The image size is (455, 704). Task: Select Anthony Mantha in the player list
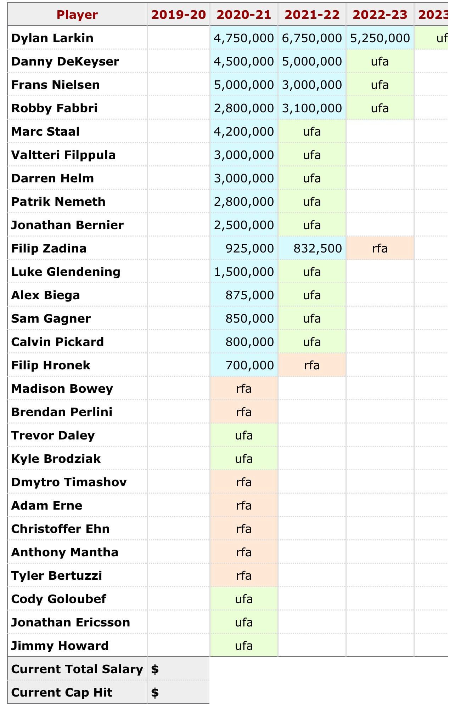[x=65, y=552]
